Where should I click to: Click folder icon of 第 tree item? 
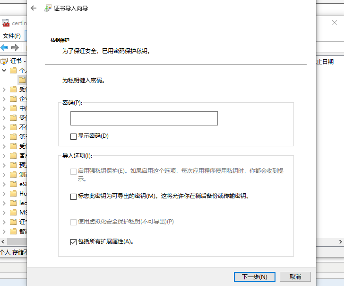tap(13, 137)
